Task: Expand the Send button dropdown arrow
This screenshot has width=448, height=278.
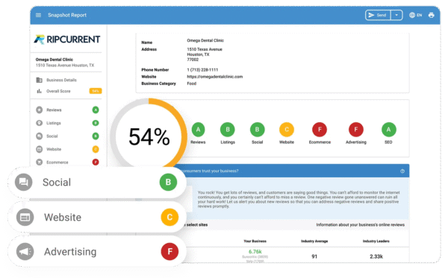Action: click(x=396, y=15)
